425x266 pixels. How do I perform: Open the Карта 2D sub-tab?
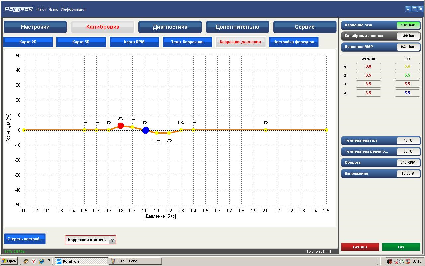pyautogui.click(x=28, y=42)
